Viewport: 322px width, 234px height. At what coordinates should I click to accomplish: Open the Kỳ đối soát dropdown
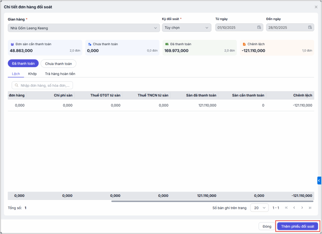[186, 28]
